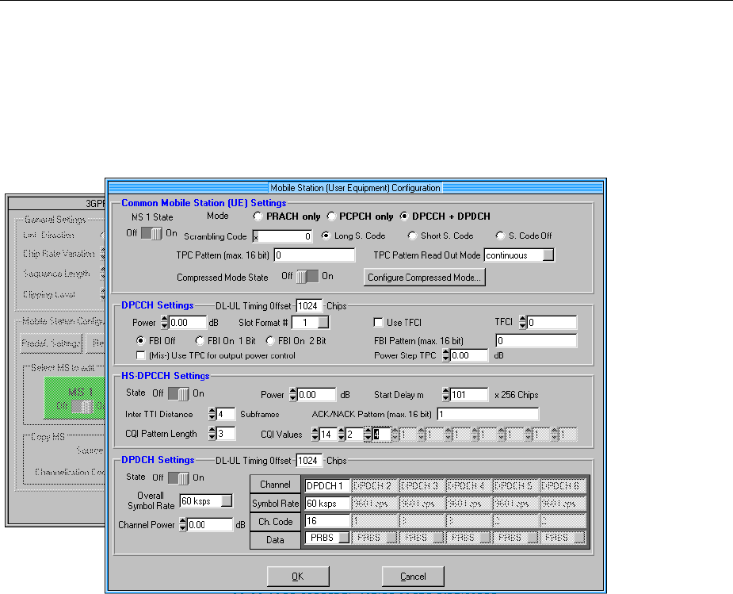Select MS 1 panel in background window

click(74, 397)
